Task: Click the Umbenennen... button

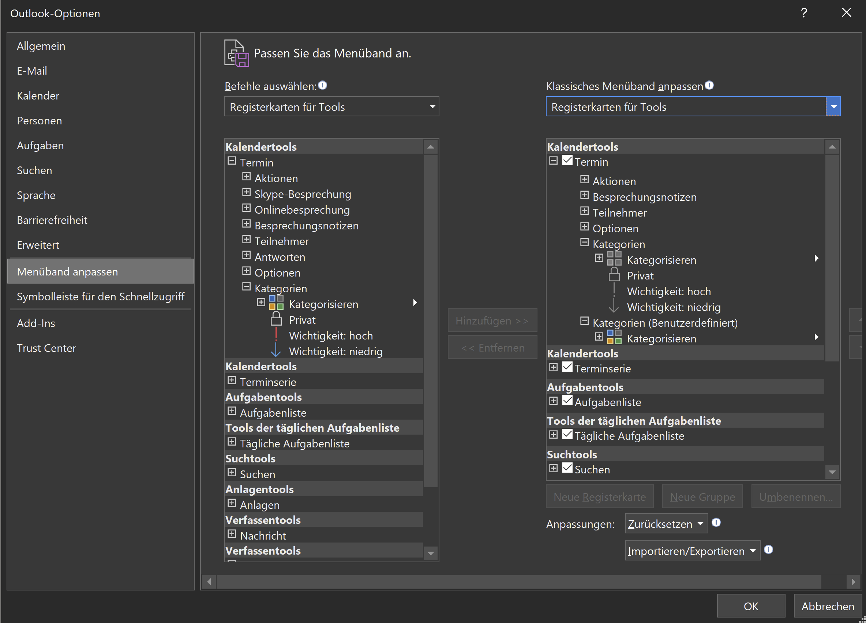Action: pyautogui.click(x=796, y=497)
